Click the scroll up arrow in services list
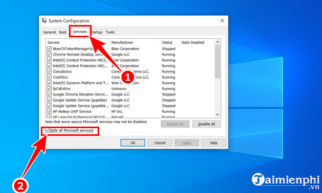Screen dimensions: 322x193 pos(217,42)
